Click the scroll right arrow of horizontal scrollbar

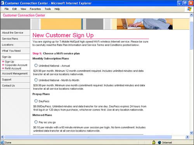pyautogui.click(x=187, y=137)
